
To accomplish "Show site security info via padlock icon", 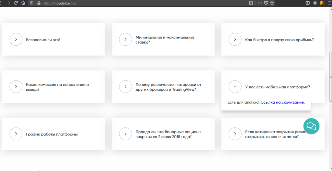I will click(39, 3).
